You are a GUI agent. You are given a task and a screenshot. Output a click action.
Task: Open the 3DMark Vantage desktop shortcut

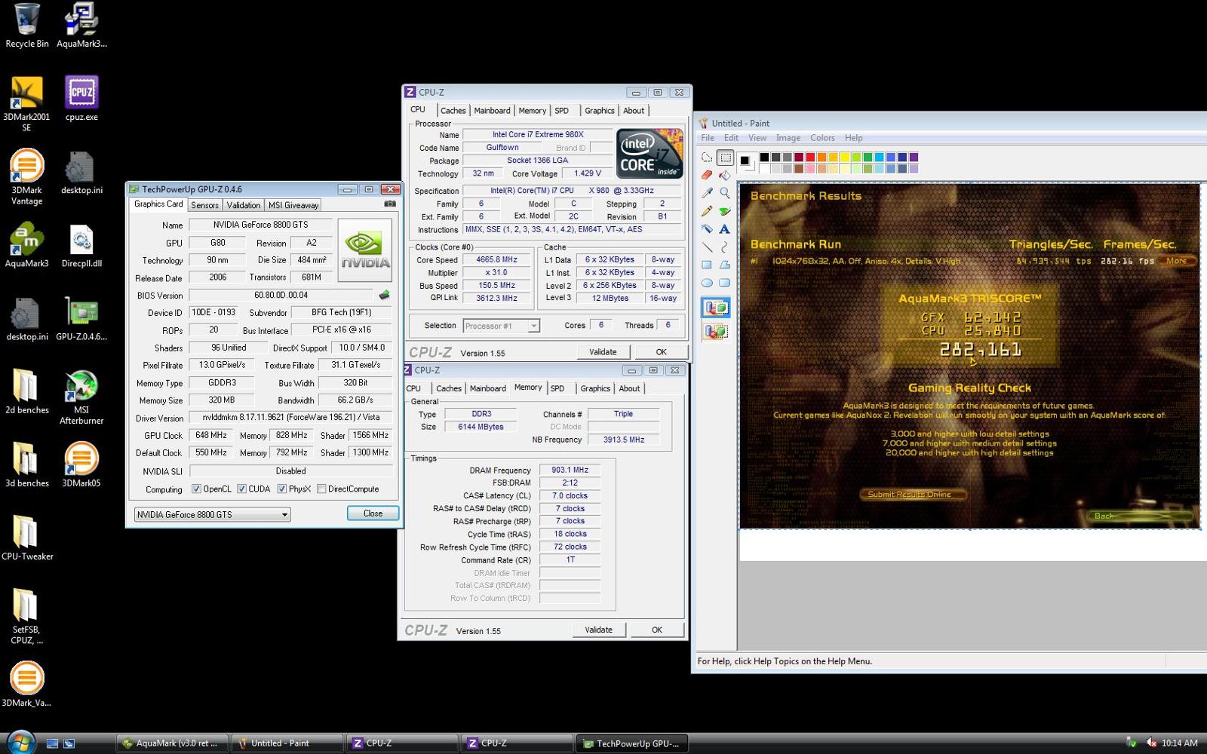click(x=26, y=177)
